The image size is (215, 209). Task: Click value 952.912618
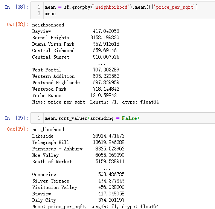(106, 44)
